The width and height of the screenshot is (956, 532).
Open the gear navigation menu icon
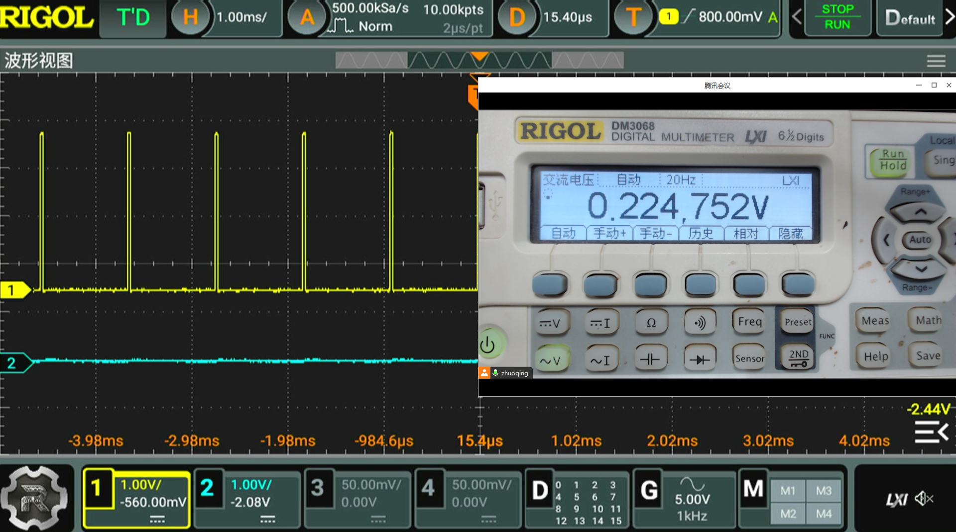pyautogui.click(x=34, y=498)
